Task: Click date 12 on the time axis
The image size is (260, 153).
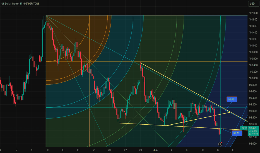Action: point(218,150)
